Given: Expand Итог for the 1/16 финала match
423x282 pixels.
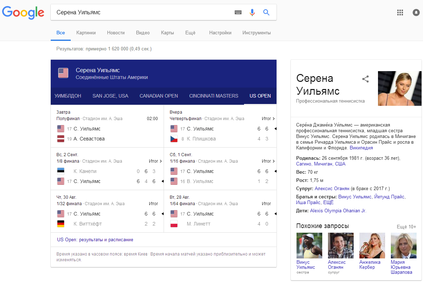Looking at the screenshot, I should pyautogui.click(x=268, y=161).
